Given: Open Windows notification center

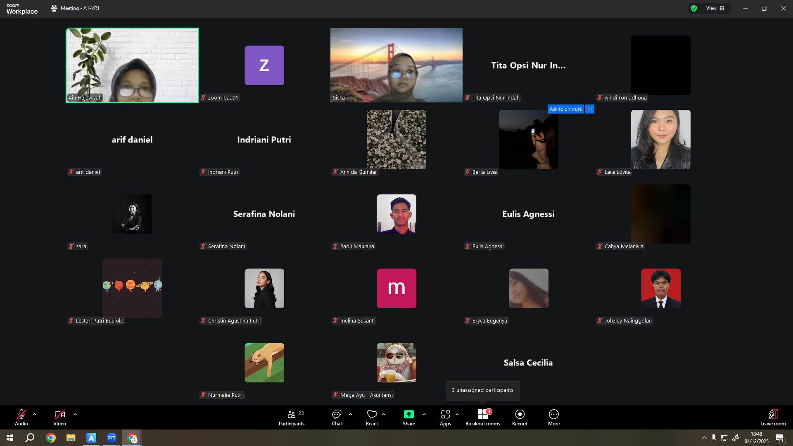Looking at the screenshot, I should (x=780, y=438).
